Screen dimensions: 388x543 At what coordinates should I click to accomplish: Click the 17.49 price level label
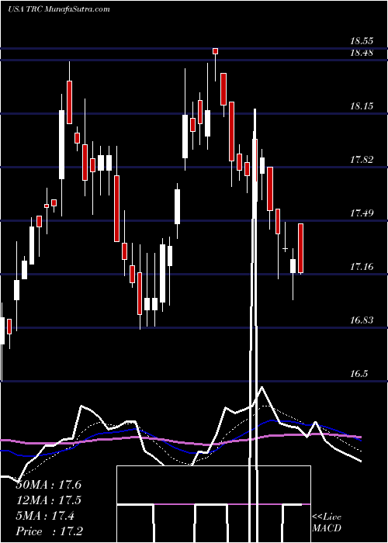point(362,213)
